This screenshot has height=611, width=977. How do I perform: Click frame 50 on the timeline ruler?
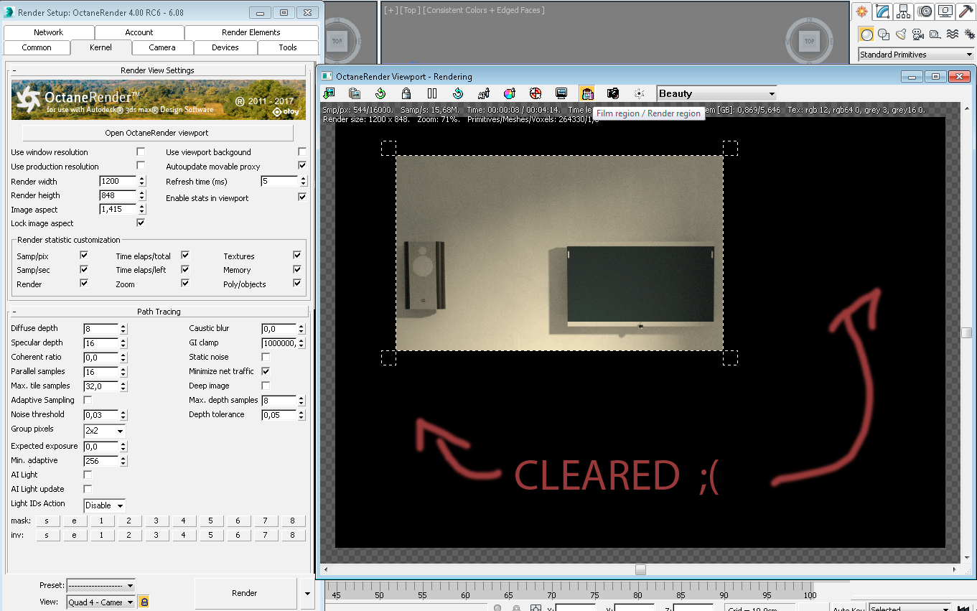point(380,594)
